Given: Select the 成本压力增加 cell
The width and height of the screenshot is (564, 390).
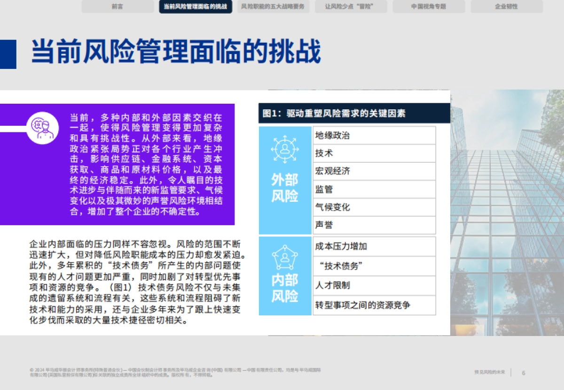Looking at the screenshot, I should pos(374,246).
